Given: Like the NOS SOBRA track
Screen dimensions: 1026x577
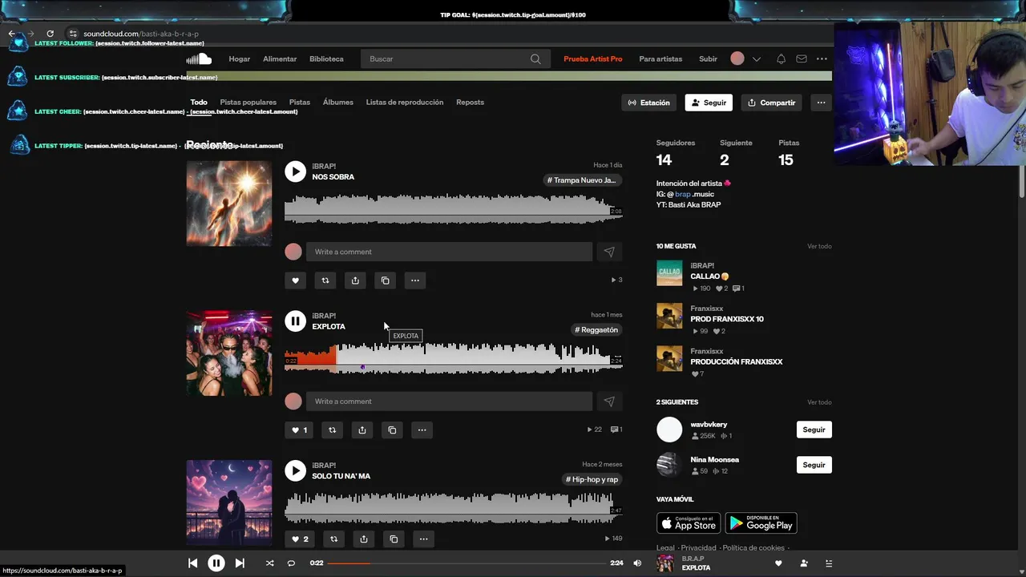Looking at the screenshot, I should click(x=295, y=280).
